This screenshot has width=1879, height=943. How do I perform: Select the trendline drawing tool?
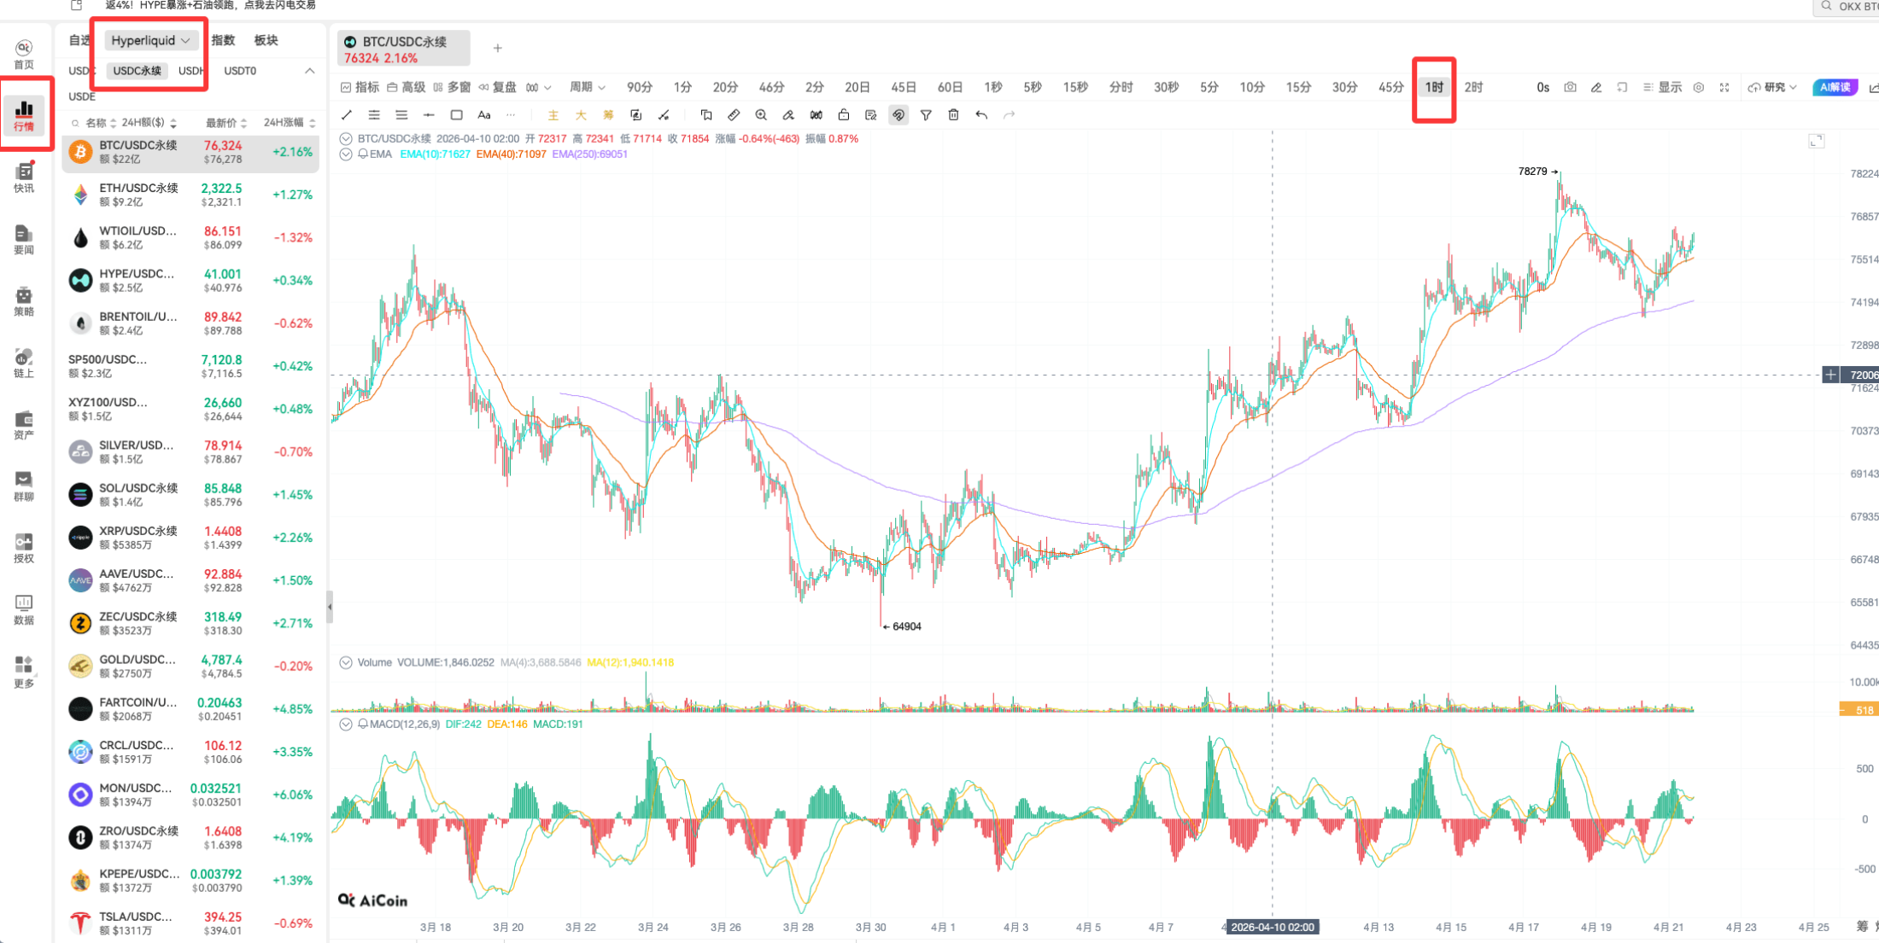coord(346,114)
